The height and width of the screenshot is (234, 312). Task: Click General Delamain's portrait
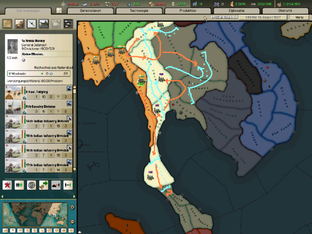click(12, 46)
